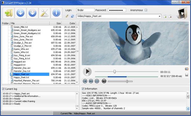Uncheck the Information checkbox
This screenshot has width=191, height=116.
click(x=83, y=89)
